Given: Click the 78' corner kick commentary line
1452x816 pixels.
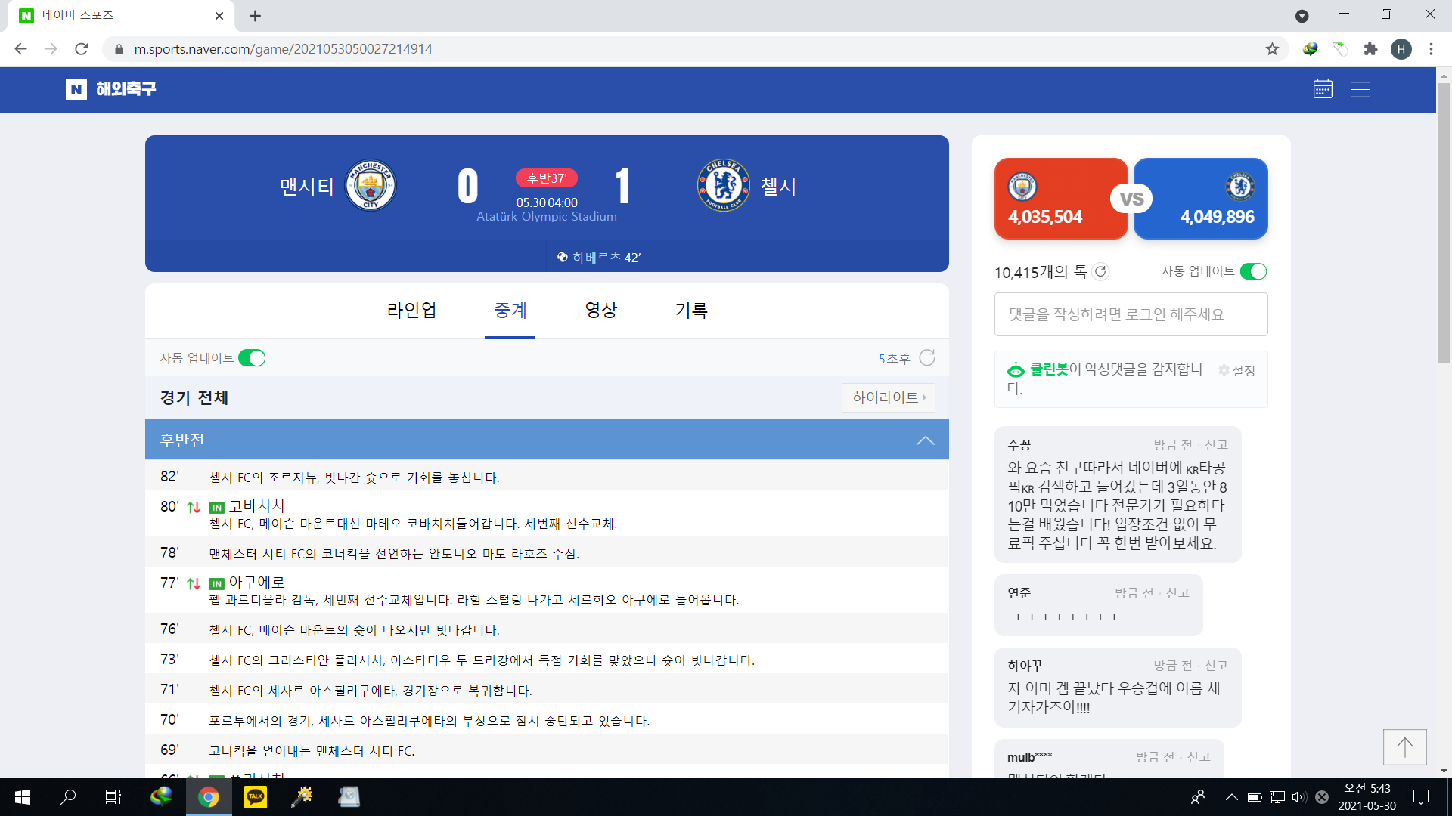Looking at the screenshot, I should coord(547,553).
